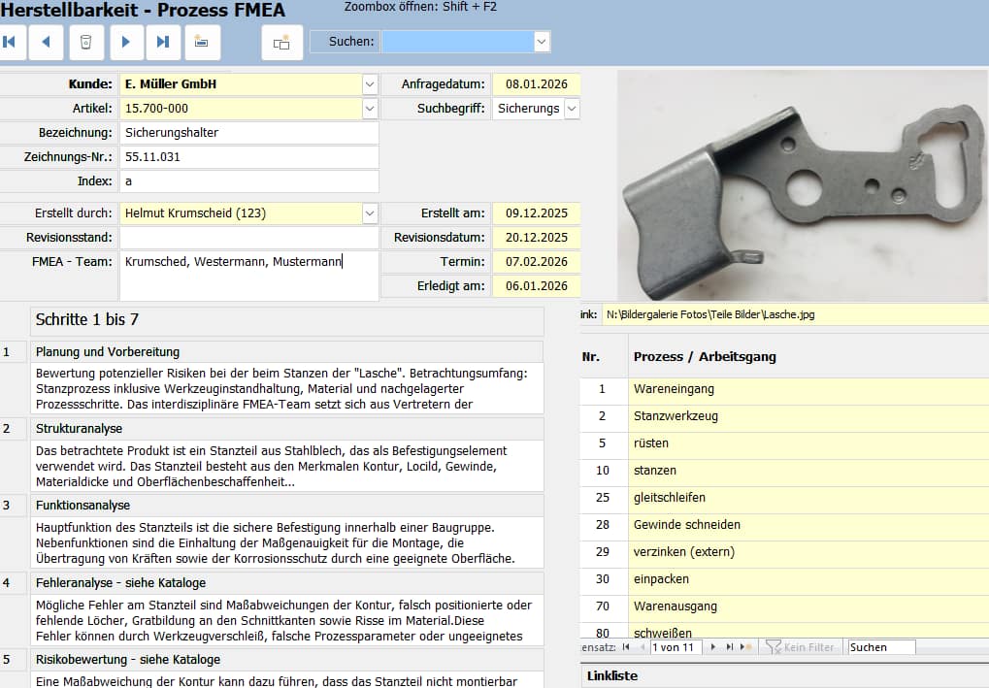989x688 pixels.
Task: Expand the Kunde dropdown list
Action: click(x=369, y=84)
